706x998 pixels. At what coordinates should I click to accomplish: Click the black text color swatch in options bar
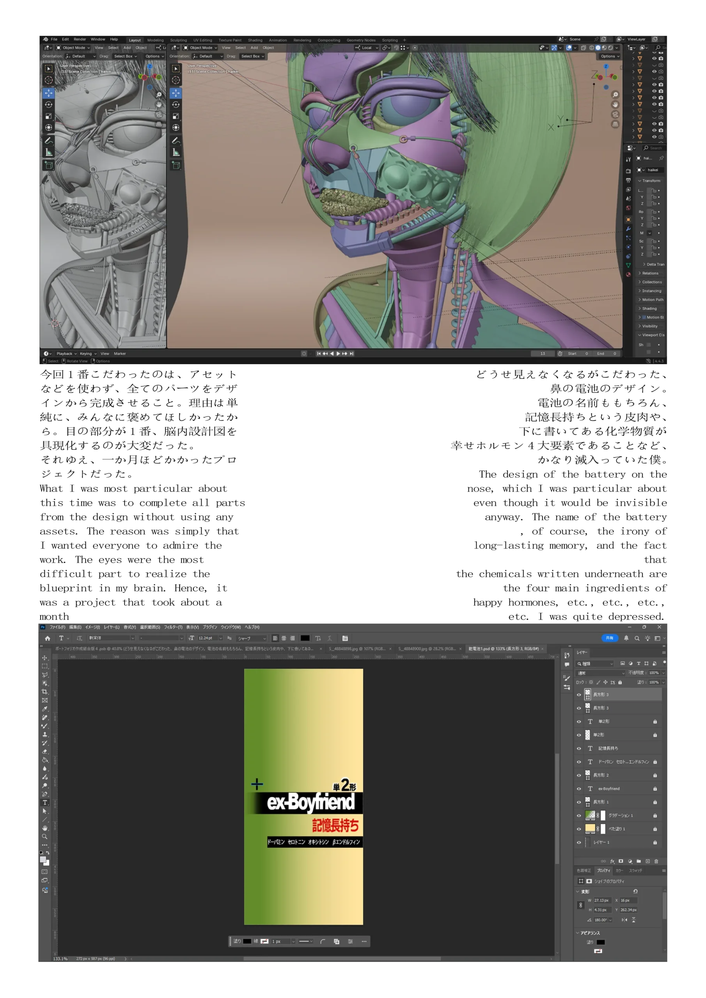pos(305,638)
